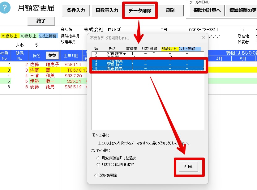Click the 日数等入力 button
Image resolution: width=257 pixels, height=190 pixels.
[x=107, y=11]
